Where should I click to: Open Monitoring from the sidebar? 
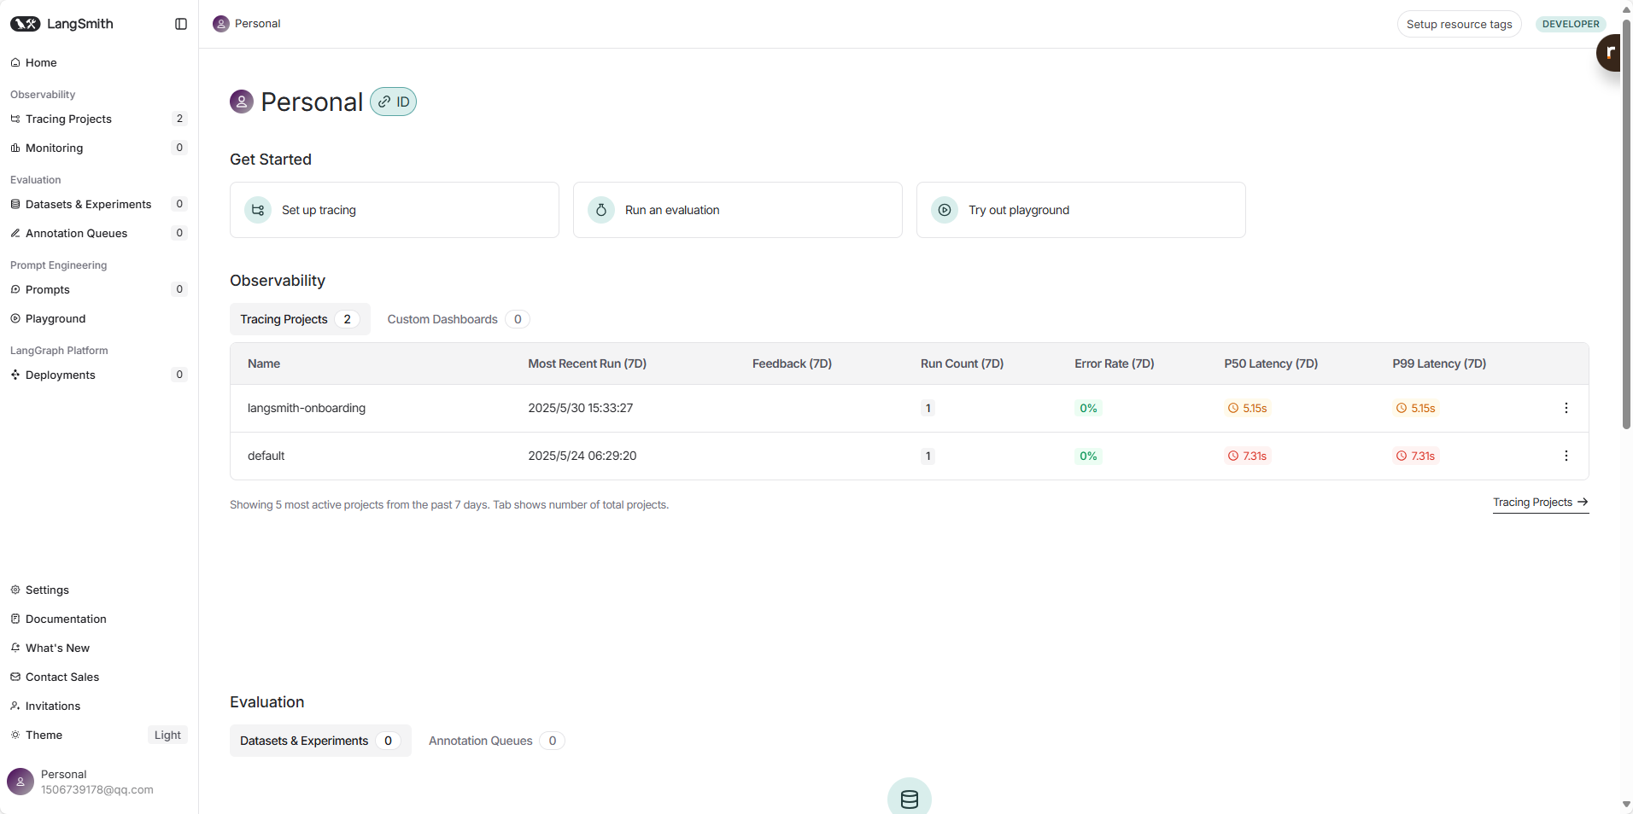pos(99,148)
